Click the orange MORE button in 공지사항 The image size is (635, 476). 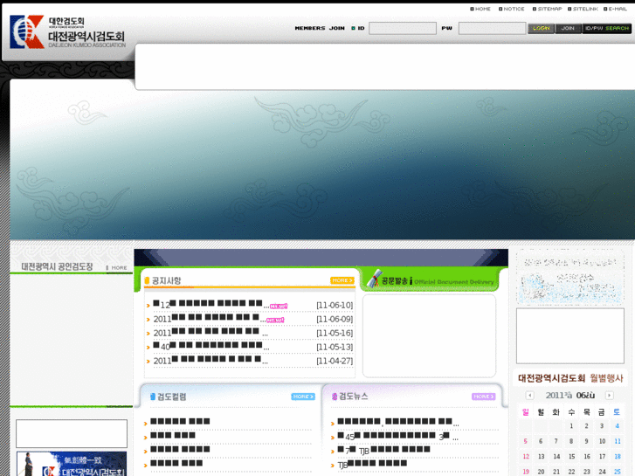[342, 280]
